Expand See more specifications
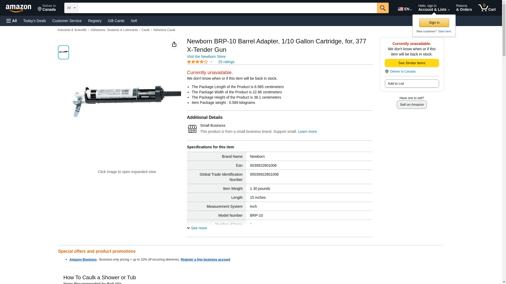Viewport: 506px width, 284px height. click(x=197, y=228)
